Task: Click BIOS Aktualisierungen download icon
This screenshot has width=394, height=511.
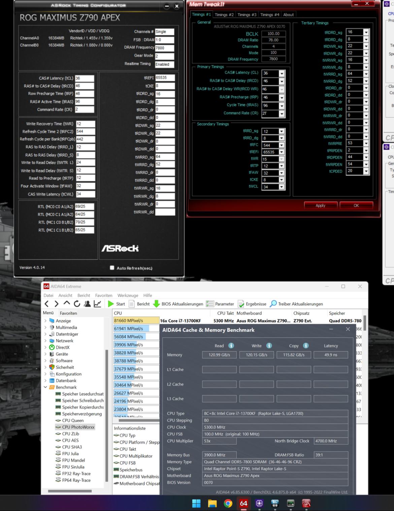Action: pyautogui.click(x=156, y=304)
